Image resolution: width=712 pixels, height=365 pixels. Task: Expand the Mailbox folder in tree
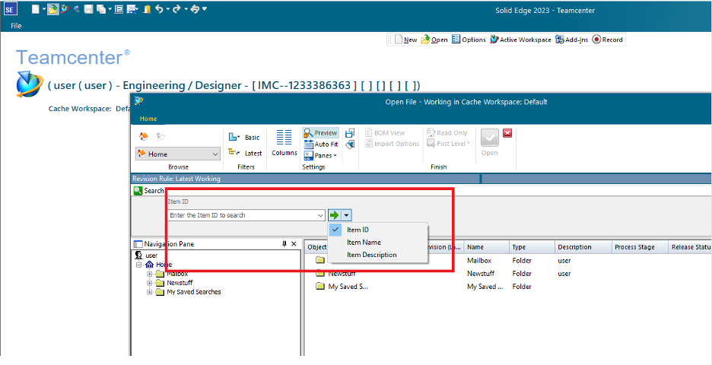149,274
